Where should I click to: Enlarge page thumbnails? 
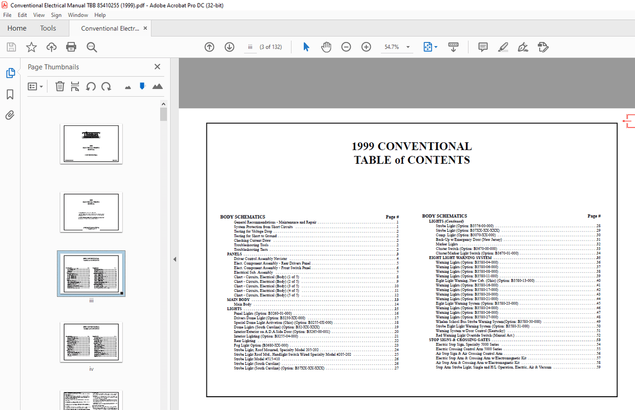[157, 86]
